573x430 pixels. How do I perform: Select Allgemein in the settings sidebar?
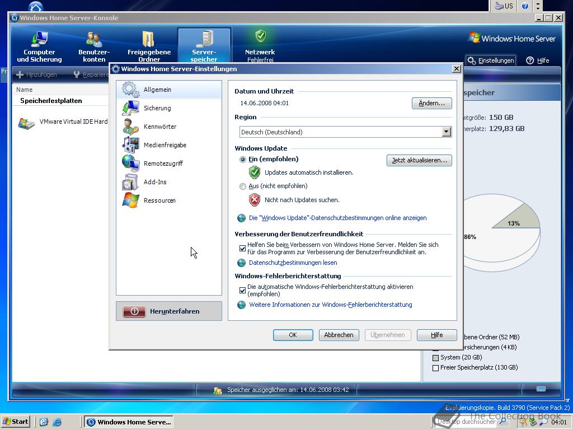point(169,90)
